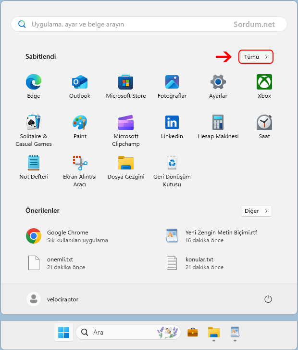Screen dimensions: 298x350
Task: Open Not Defteri notepad
Action: point(34,168)
